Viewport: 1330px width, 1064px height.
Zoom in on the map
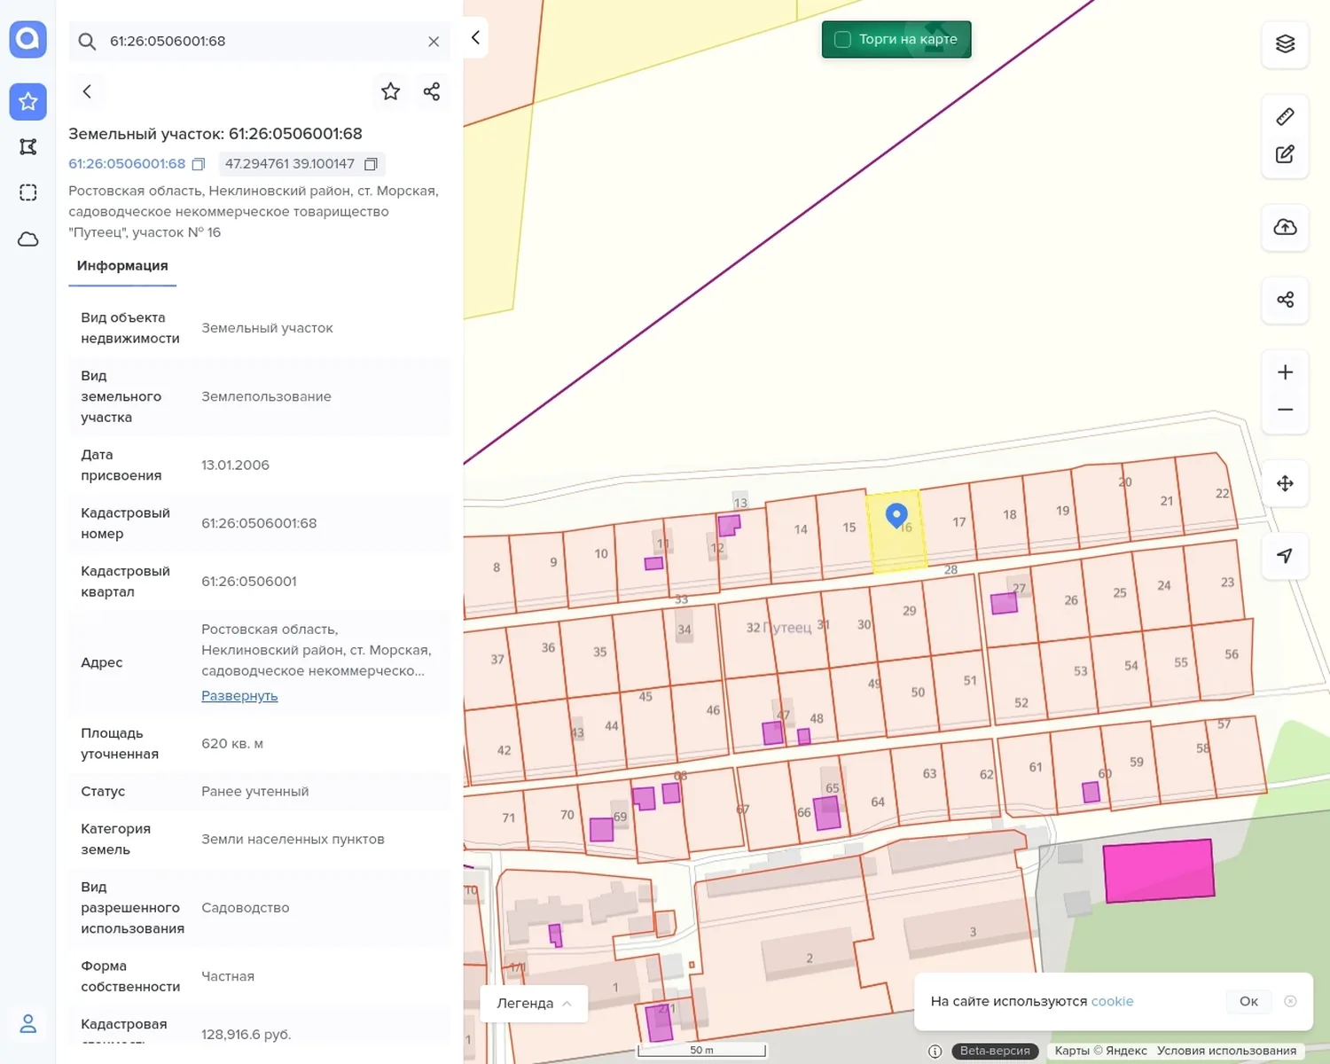(x=1285, y=372)
